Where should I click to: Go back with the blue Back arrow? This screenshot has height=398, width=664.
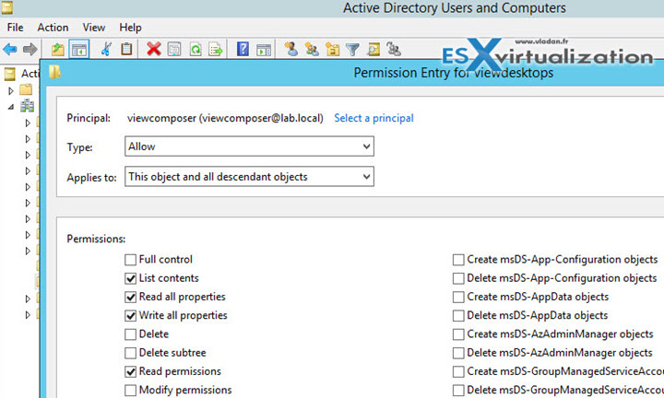10,50
